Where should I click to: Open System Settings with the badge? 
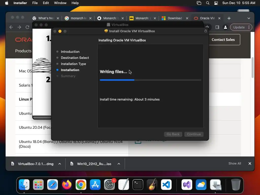point(109,185)
